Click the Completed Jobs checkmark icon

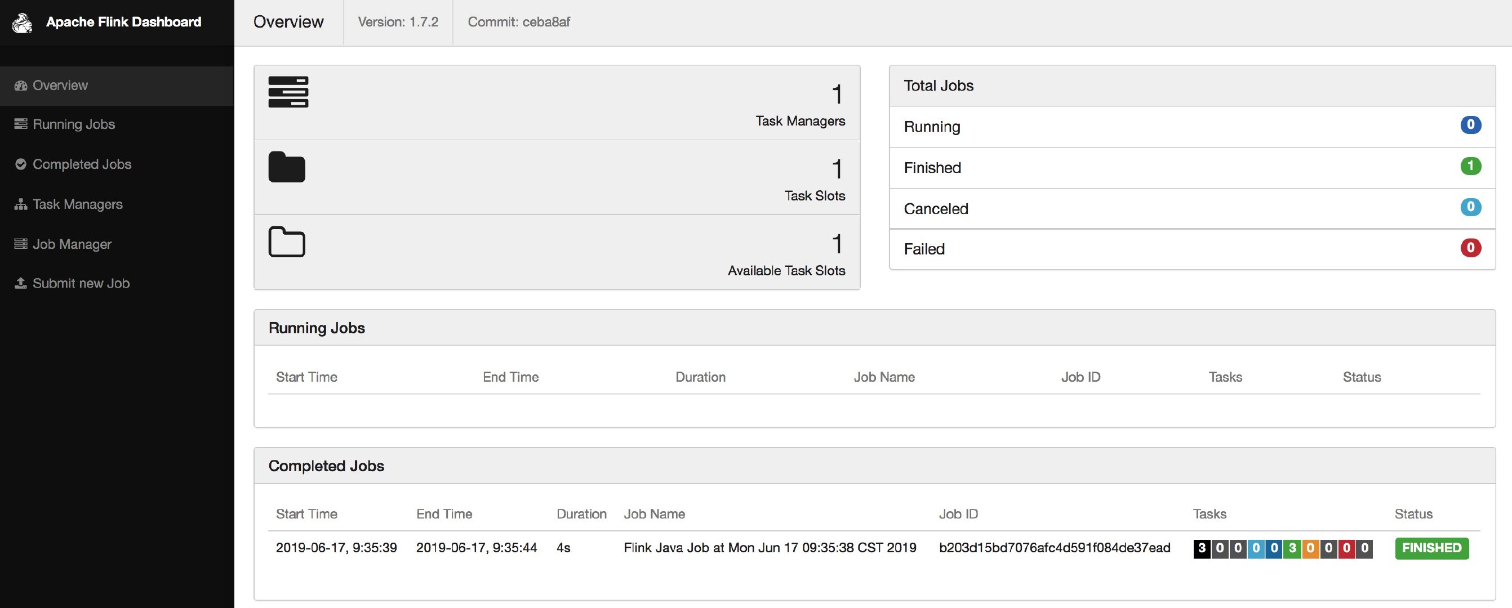pos(20,164)
